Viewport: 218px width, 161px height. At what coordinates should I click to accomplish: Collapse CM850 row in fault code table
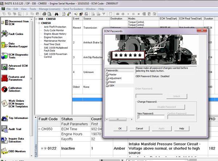(39, 129)
